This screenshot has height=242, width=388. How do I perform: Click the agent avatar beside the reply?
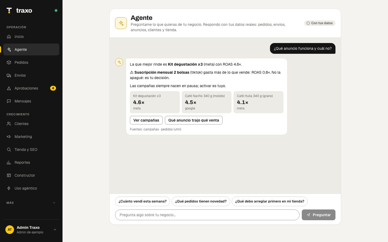119,62
